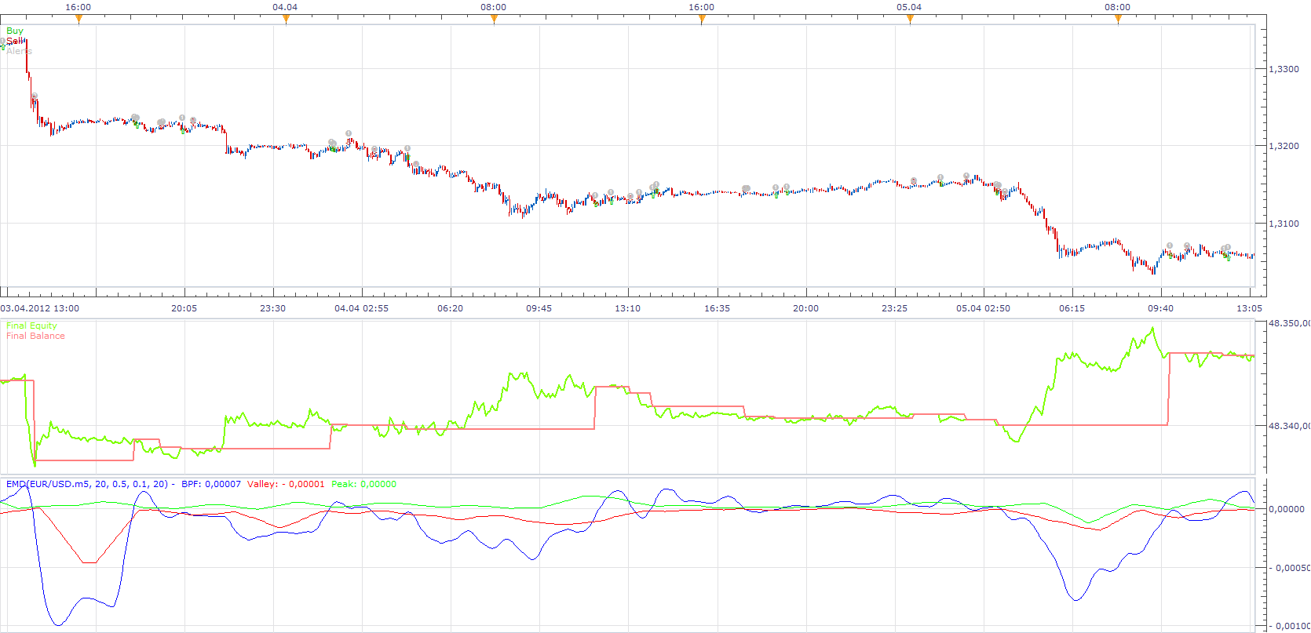Click the green Peak value label
This screenshot has width=1311, height=633.
click(x=363, y=484)
